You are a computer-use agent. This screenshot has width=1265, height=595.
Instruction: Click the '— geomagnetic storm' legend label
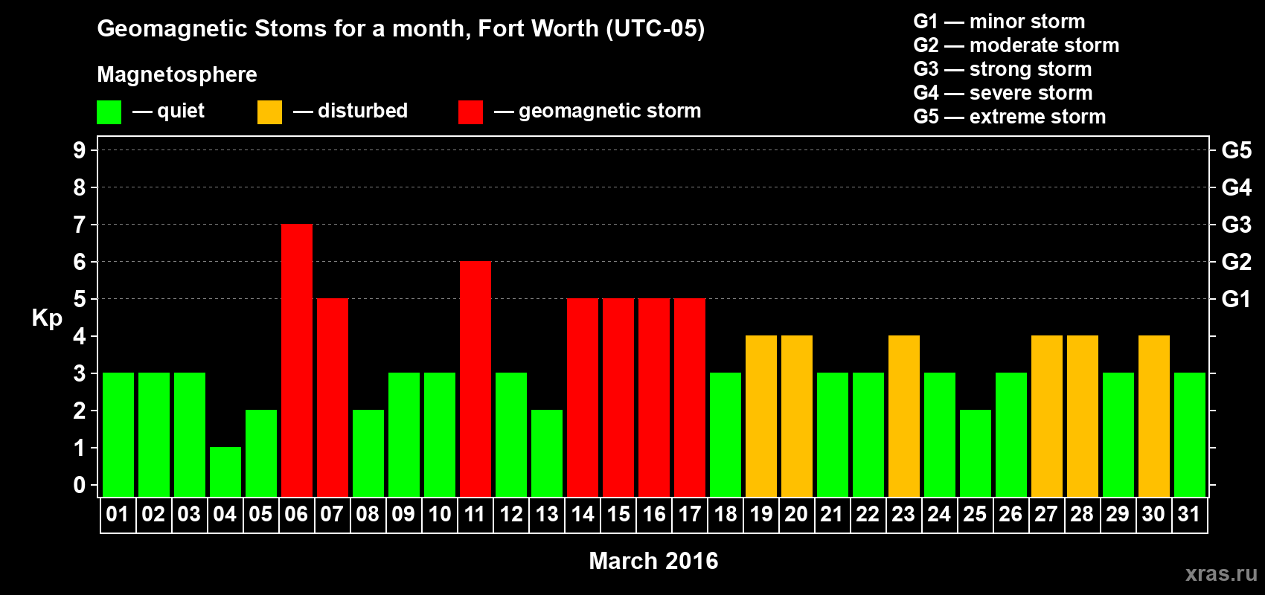[x=598, y=111]
